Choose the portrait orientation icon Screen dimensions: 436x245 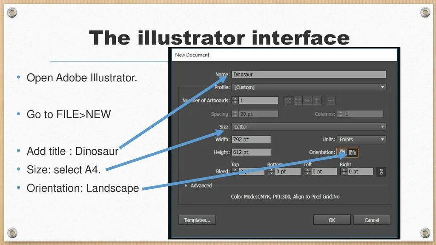coord(343,153)
